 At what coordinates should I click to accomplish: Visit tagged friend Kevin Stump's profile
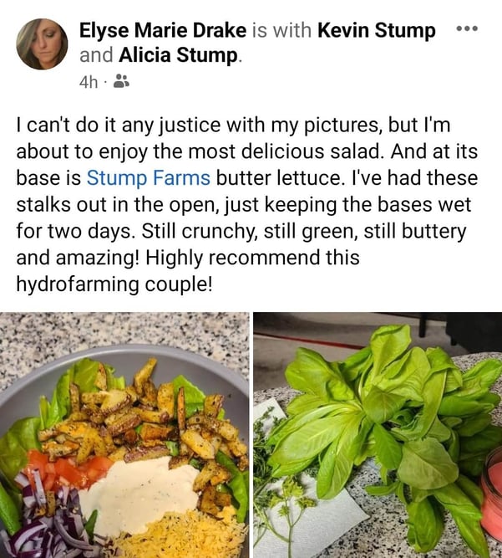377,30
